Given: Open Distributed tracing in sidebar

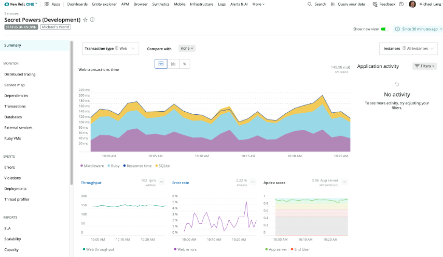Looking at the screenshot, I should click(20, 74).
